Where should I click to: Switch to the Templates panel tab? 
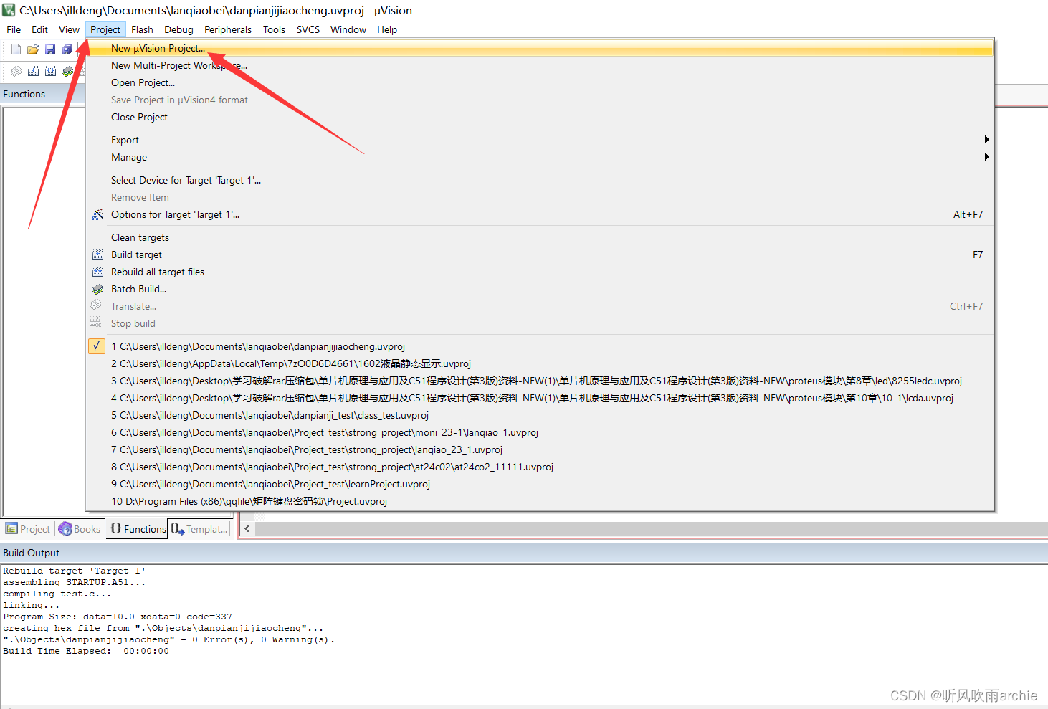200,529
